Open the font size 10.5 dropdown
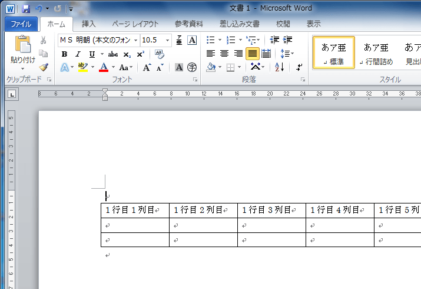This screenshot has width=421, height=289. pos(168,40)
